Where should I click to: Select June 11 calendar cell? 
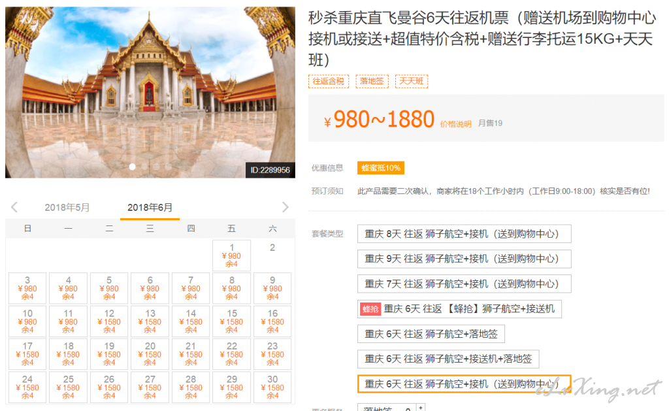(x=68, y=321)
